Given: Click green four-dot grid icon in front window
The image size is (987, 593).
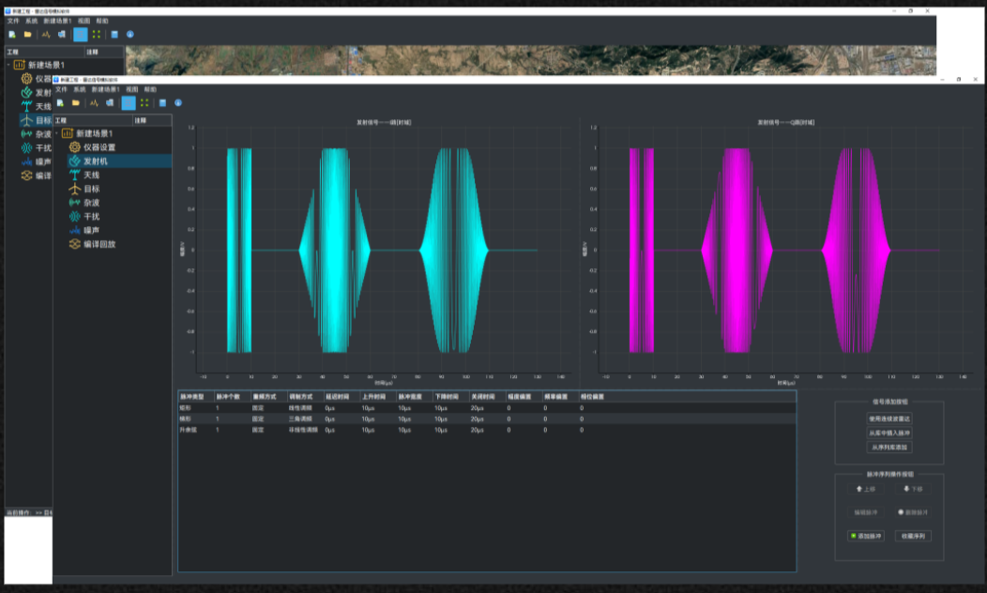Looking at the screenshot, I should click(144, 102).
